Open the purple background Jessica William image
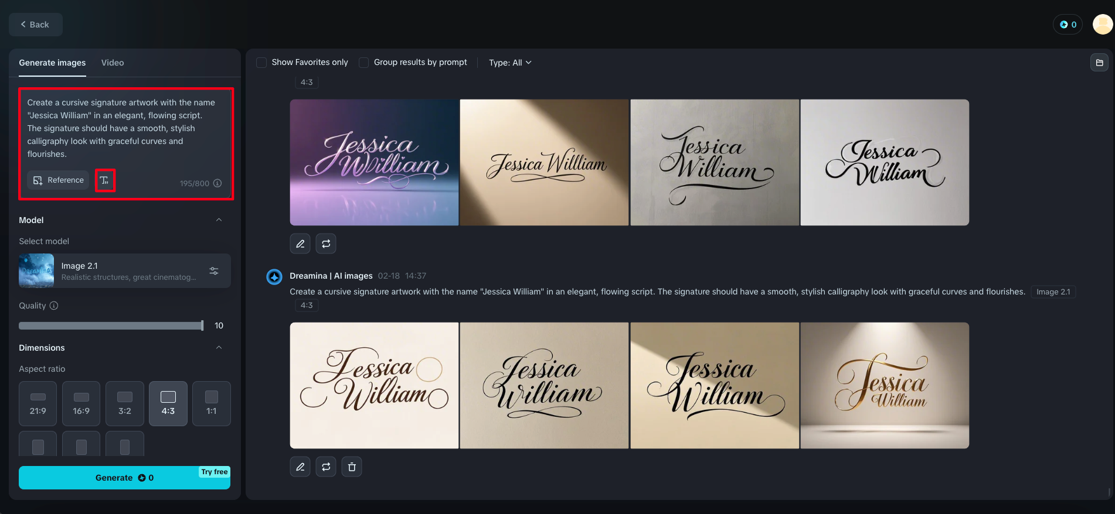This screenshot has height=514, width=1115. click(x=374, y=162)
